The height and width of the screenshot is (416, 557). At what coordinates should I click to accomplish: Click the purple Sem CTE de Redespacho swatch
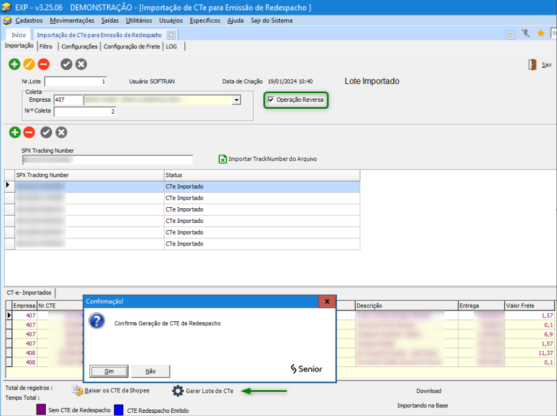click(x=41, y=410)
